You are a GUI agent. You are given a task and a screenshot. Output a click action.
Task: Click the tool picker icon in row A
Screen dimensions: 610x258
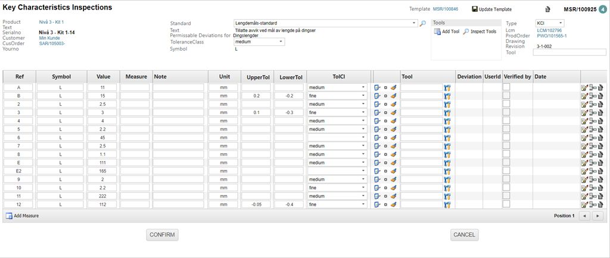pos(447,87)
